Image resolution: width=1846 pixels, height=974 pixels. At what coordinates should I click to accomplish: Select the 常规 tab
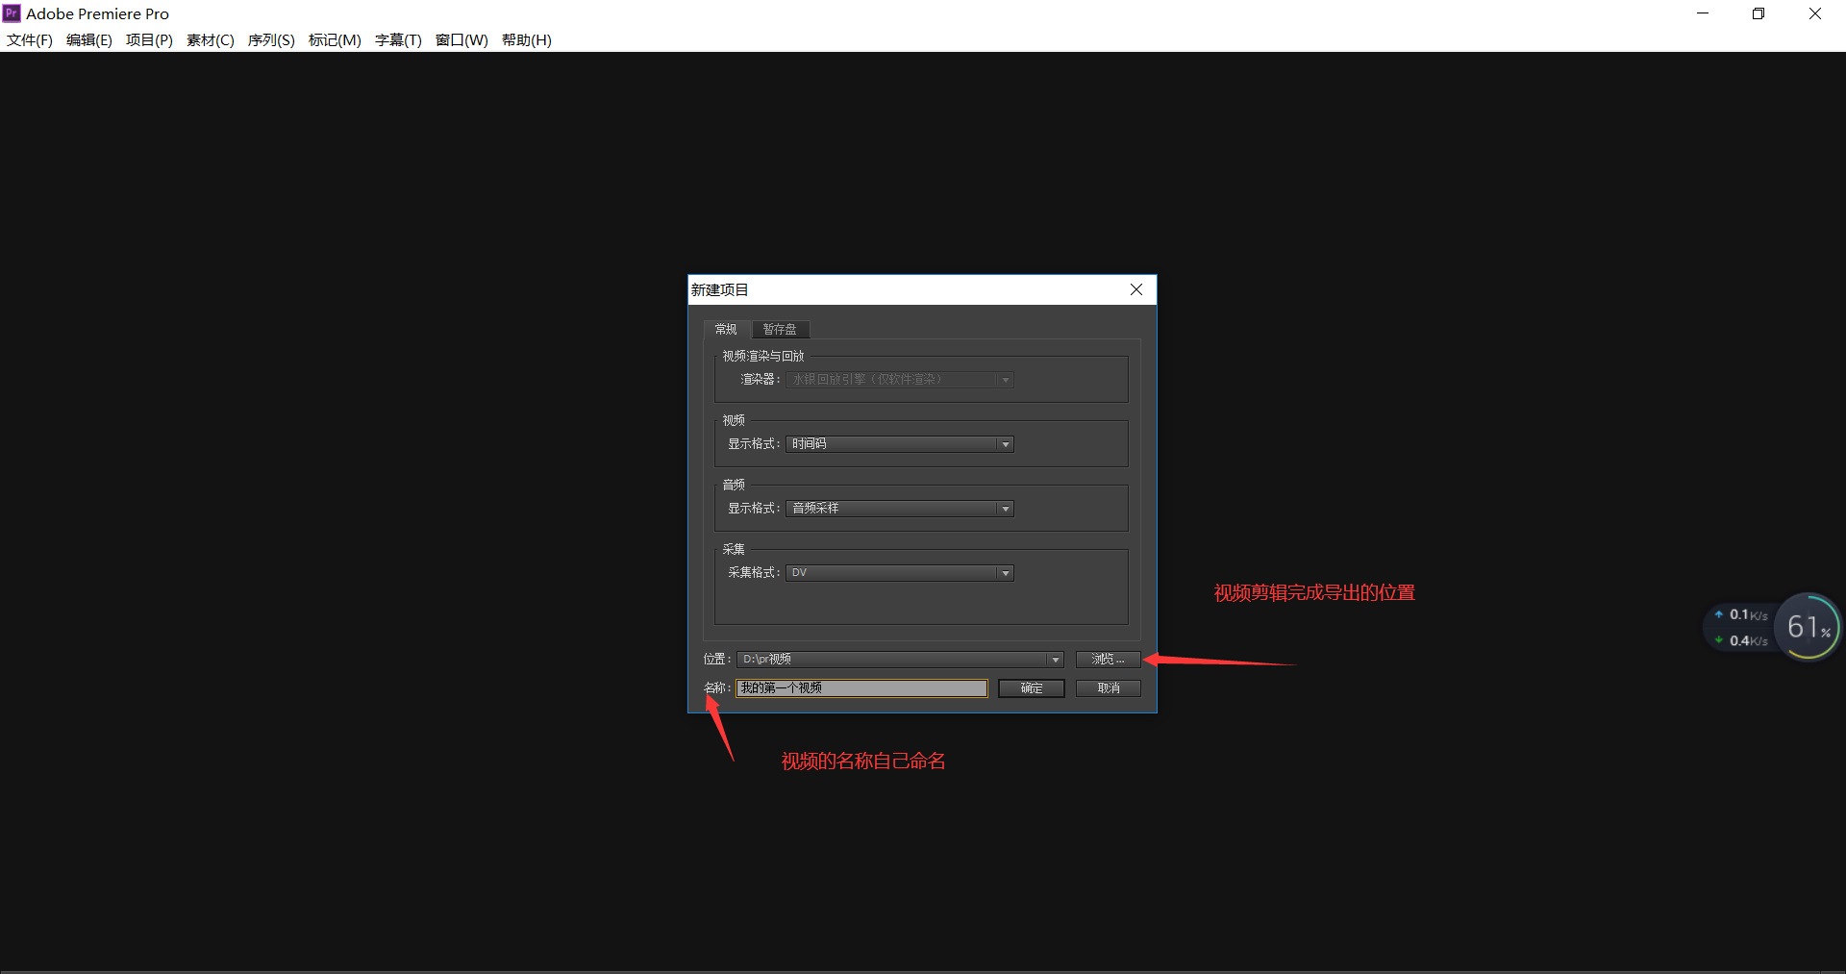click(726, 330)
